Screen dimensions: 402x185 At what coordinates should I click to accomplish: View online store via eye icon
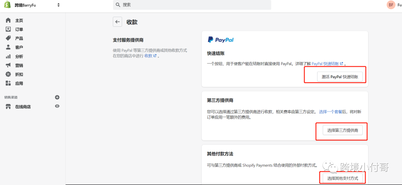pyautogui.click(x=57, y=106)
